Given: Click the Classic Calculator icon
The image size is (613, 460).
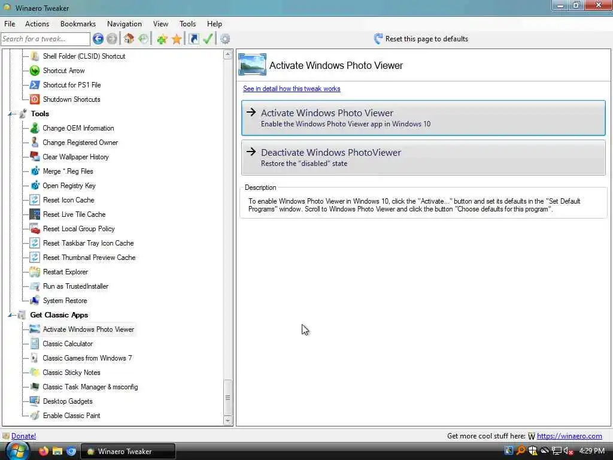Looking at the screenshot, I should point(35,344).
